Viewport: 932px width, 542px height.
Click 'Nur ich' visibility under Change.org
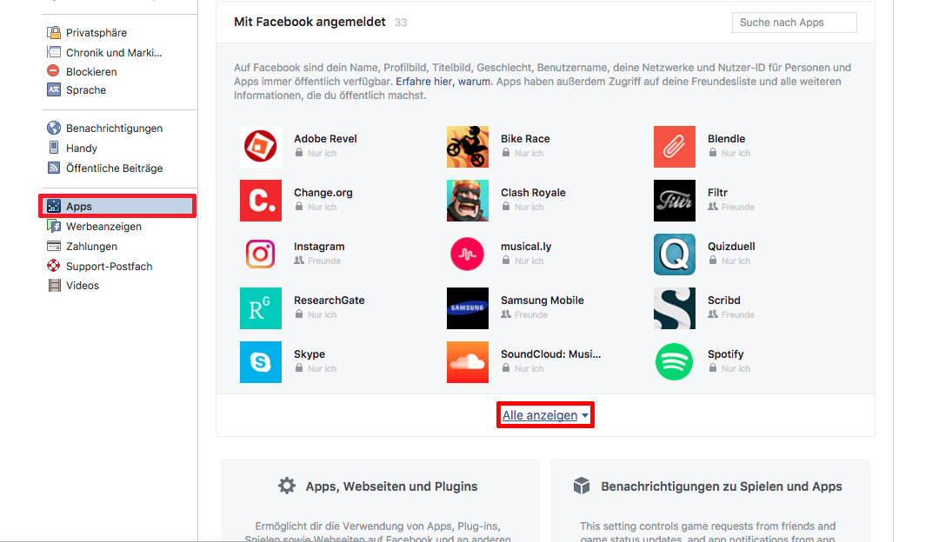click(316, 207)
